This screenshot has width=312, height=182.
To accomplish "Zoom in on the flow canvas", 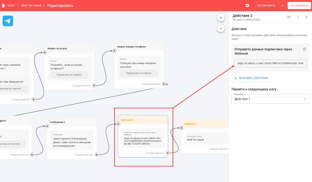I will pos(221,18).
